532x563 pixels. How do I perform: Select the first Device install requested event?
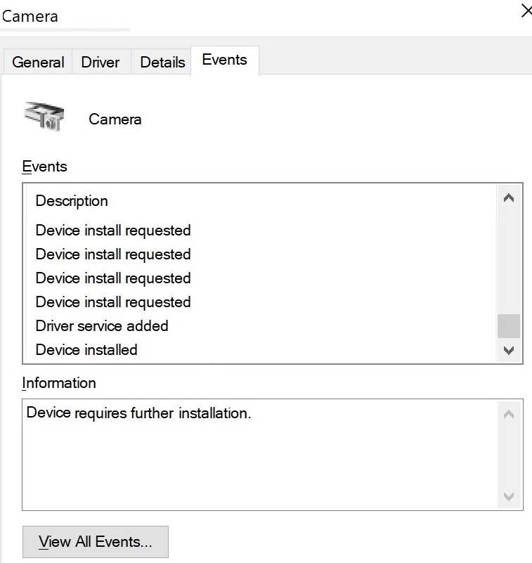[x=261, y=231]
